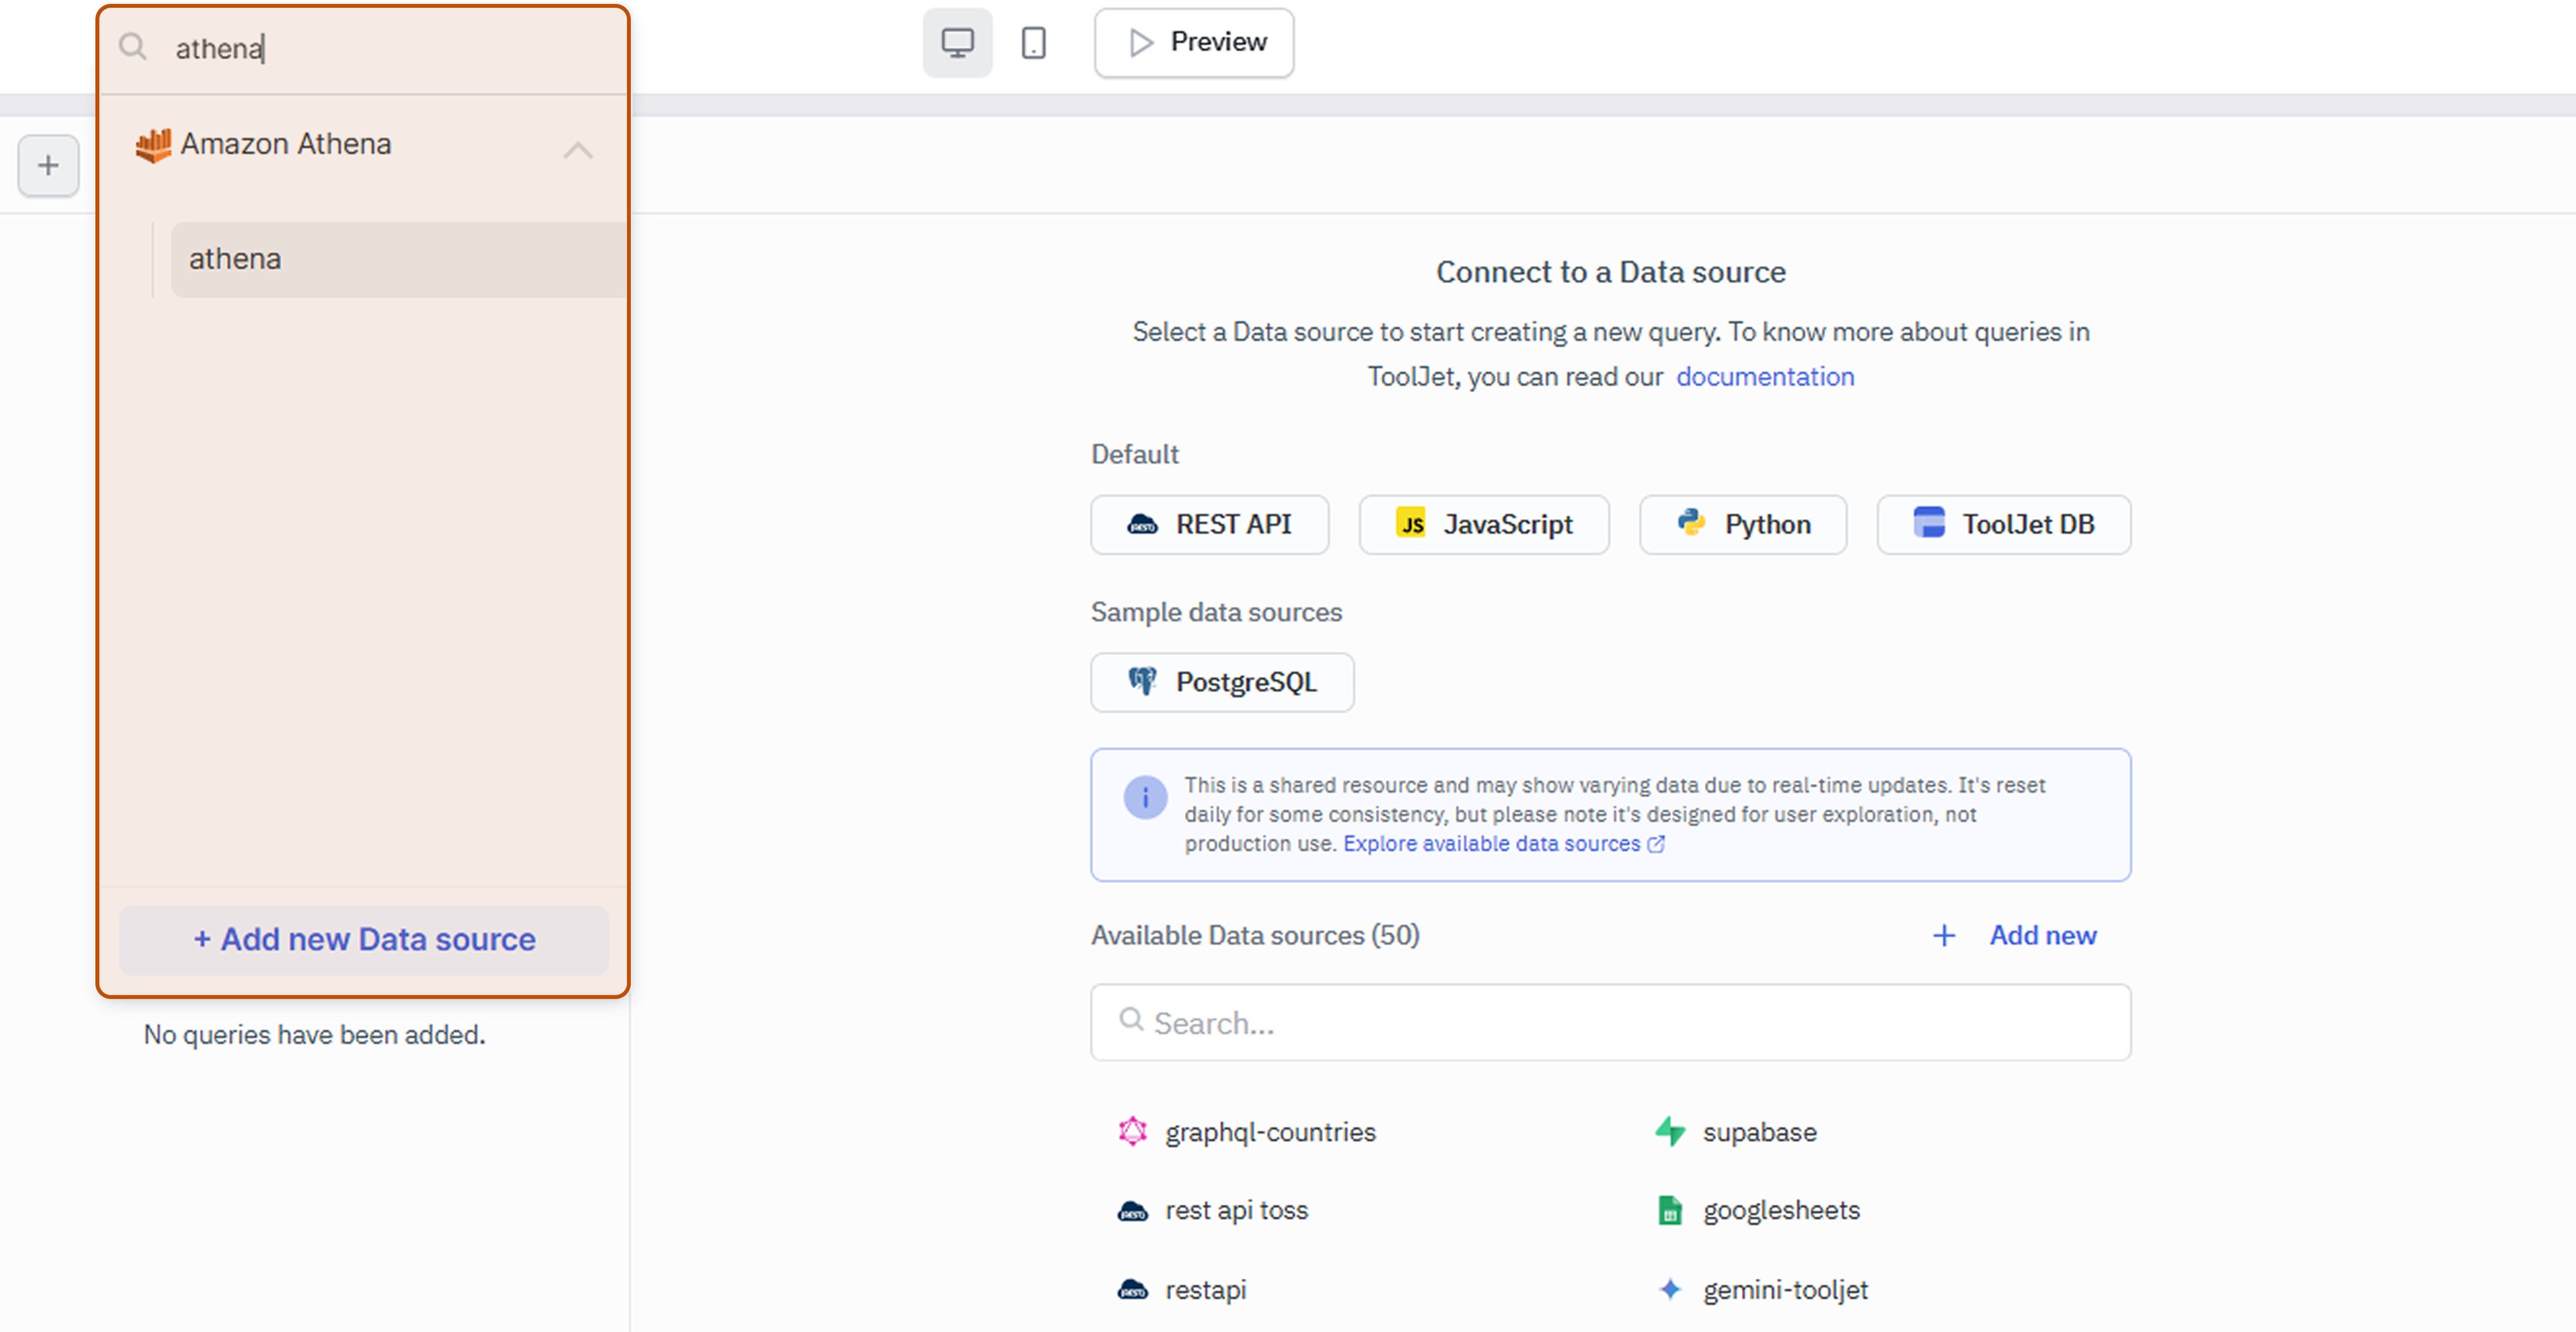Viewport: 2576px width, 1332px height.
Task: Click the plus add query button
Action: (x=48, y=166)
